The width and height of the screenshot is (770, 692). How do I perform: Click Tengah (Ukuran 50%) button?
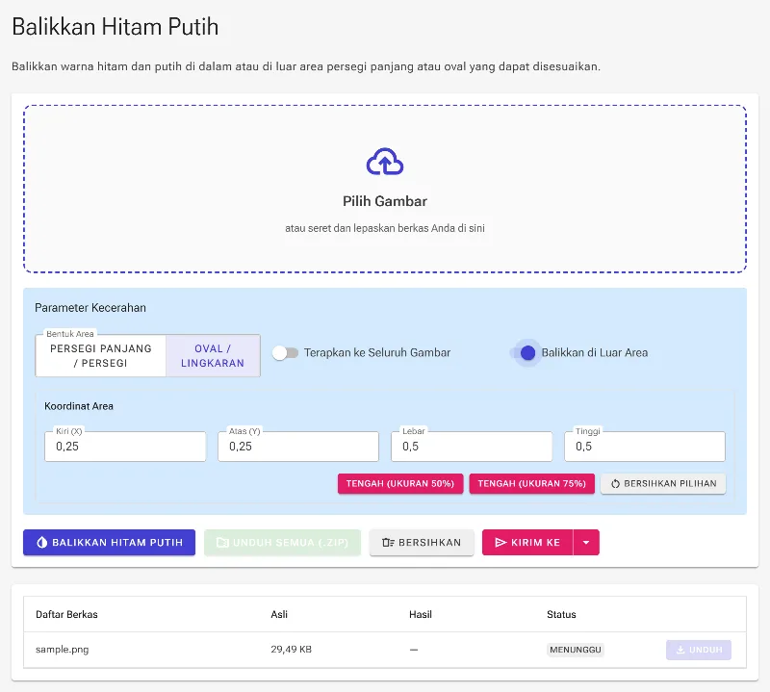coord(400,484)
